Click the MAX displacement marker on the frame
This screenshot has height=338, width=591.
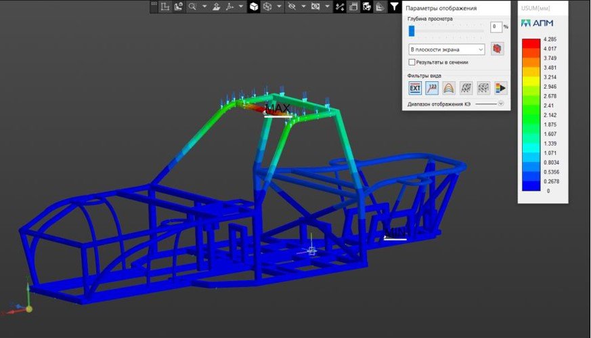[x=277, y=108]
